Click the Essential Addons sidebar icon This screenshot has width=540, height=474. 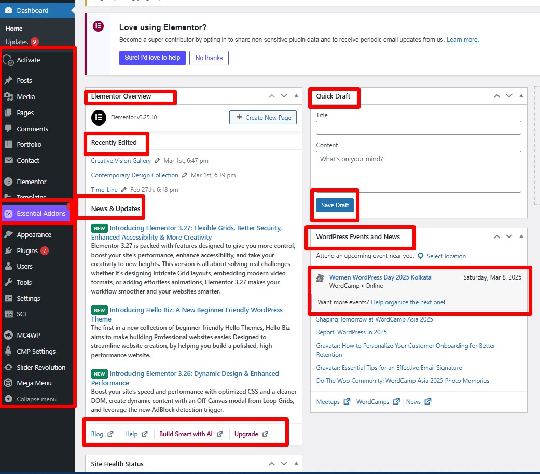tap(8, 214)
